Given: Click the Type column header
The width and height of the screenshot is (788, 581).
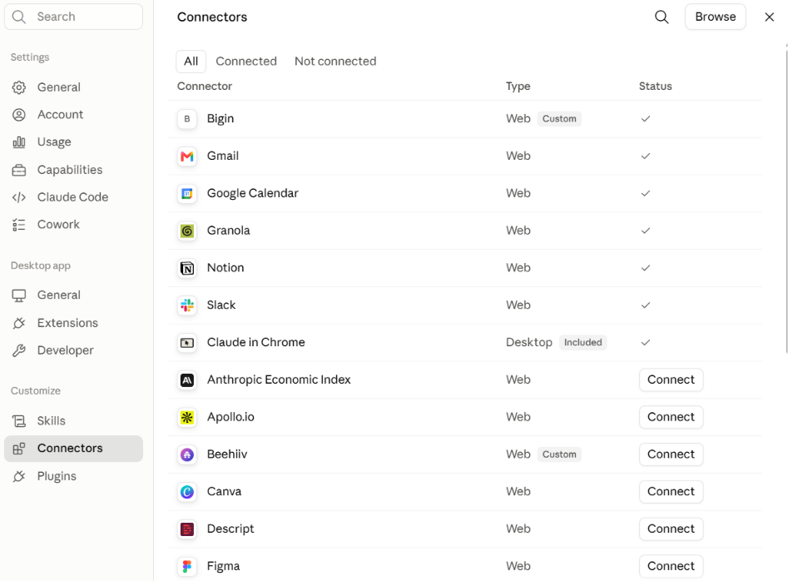Looking at the screenshot, I should pyautogui.click(x=518, y=87).
